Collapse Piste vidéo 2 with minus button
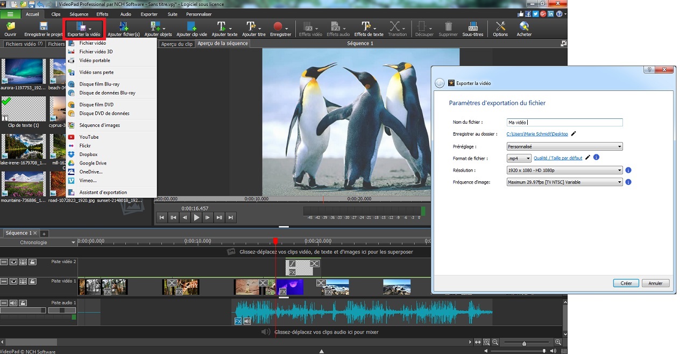Viewport: 680px width, 354px height. click(4, 262)
